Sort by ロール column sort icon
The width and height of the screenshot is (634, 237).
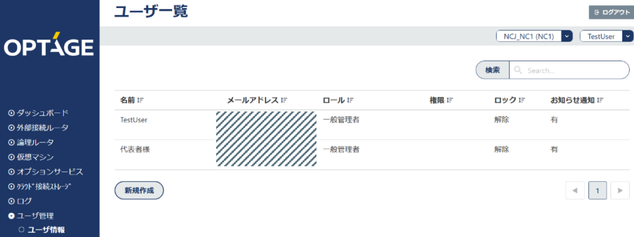point(350,100)
